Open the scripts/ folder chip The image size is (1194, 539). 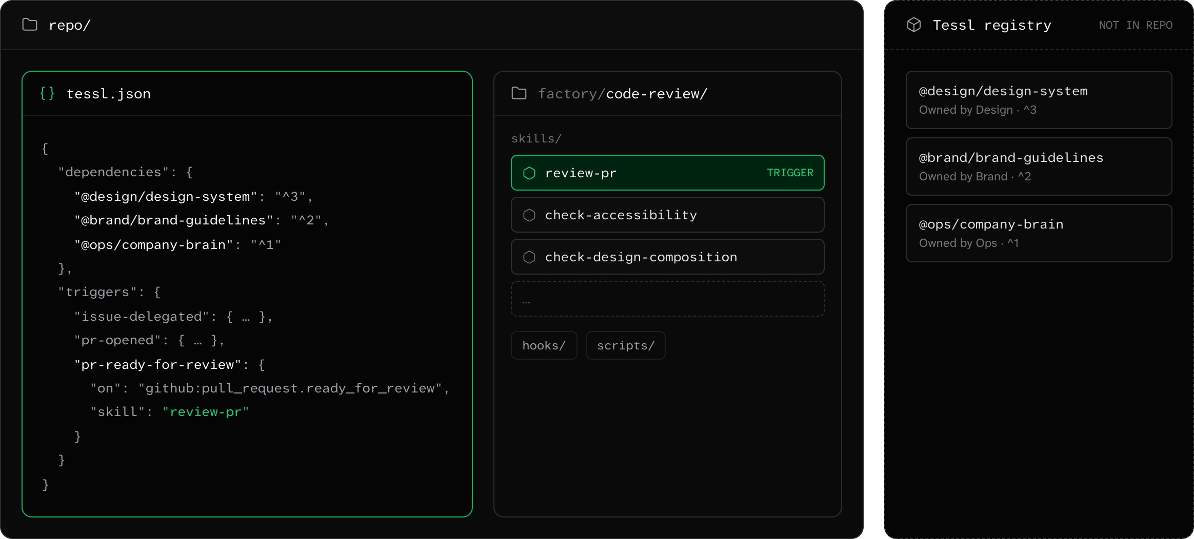[626, 345]
